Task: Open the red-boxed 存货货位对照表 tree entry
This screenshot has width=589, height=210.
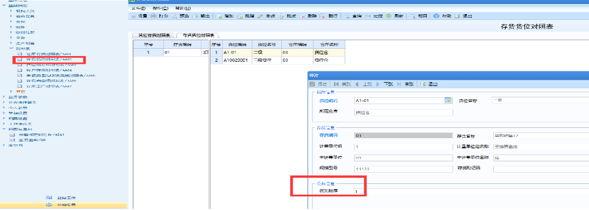Action: 48,59
